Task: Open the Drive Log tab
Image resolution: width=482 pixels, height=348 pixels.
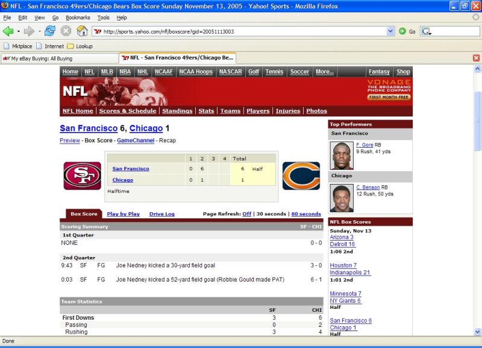Action: coord(161,214)
